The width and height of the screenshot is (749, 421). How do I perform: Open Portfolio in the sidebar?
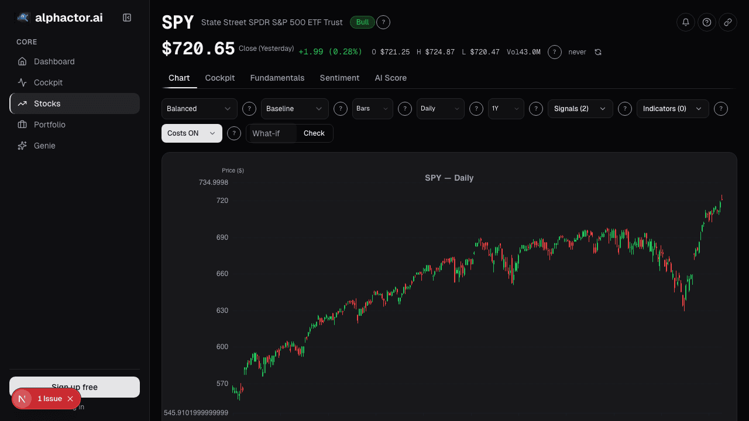point(74,125)
